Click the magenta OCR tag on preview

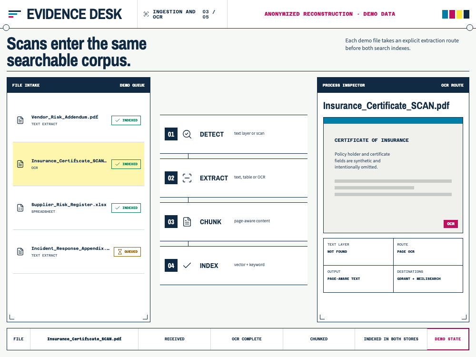click(450, 224)
